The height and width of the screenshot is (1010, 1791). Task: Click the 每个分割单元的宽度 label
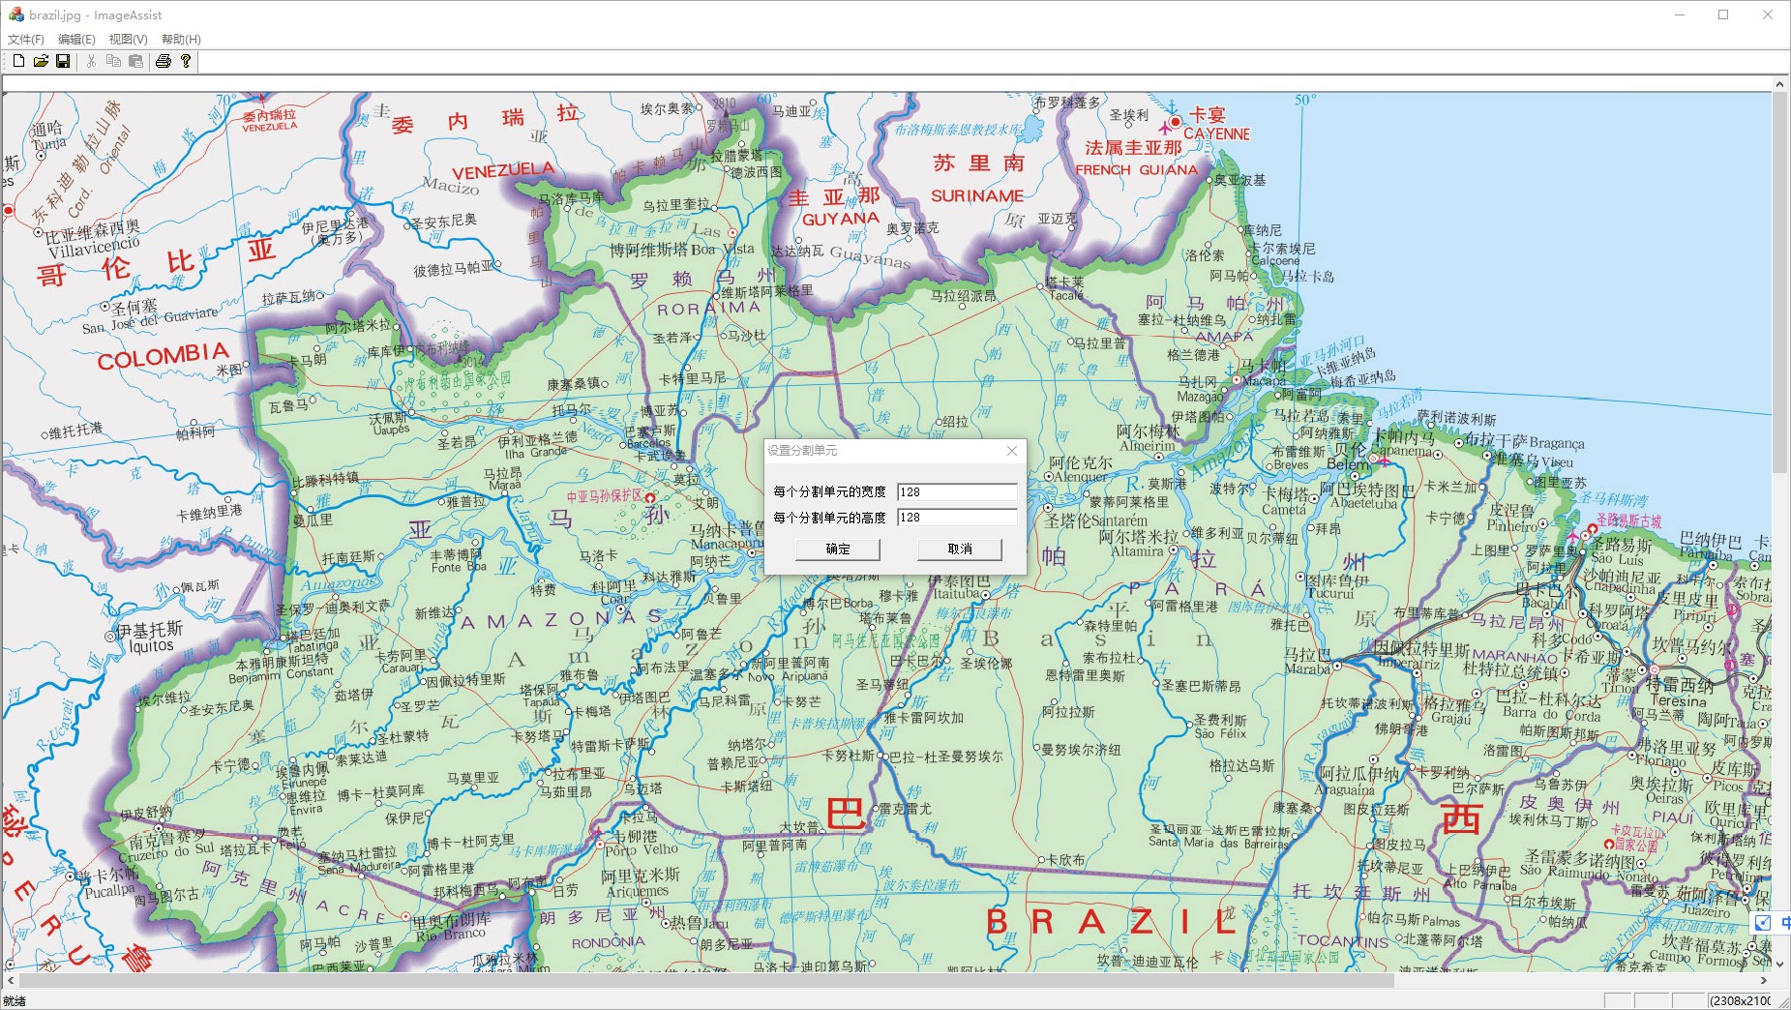coord(829,492)
